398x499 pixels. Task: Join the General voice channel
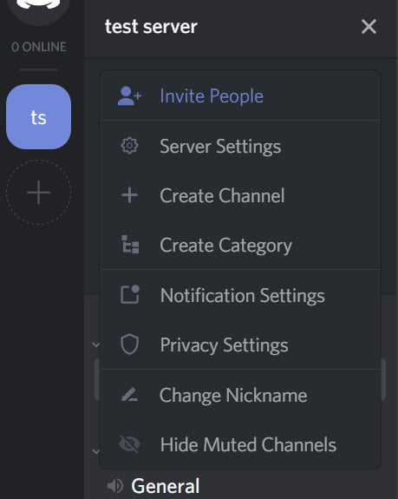tap(166, 486)
